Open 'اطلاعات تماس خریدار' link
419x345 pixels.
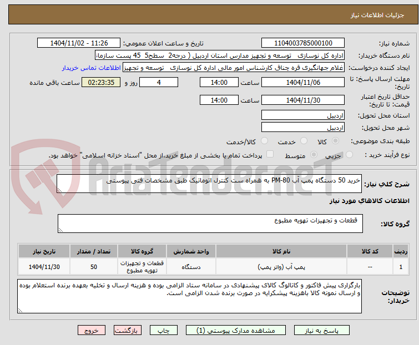tap(92, 68)
